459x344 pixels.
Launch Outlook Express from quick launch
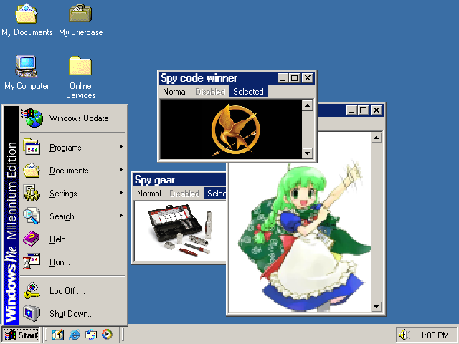click(91, 335)
